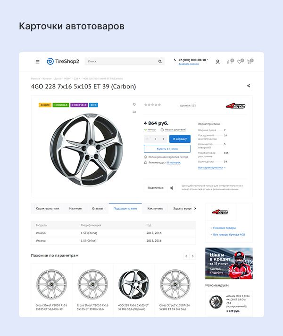Expand 'Все характеристики' link
This screenshot has height=336, width=283.
click(211, 168)
